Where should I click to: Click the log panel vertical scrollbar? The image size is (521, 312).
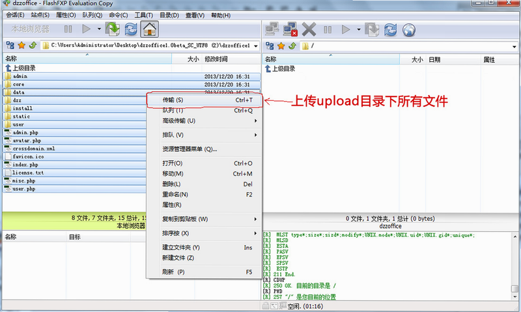tap(514, 266)
